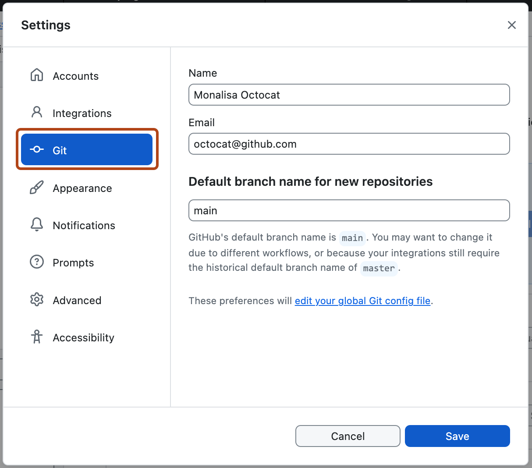Click the Git commit icon
532x468 pixels.
[x=37, y=150]
